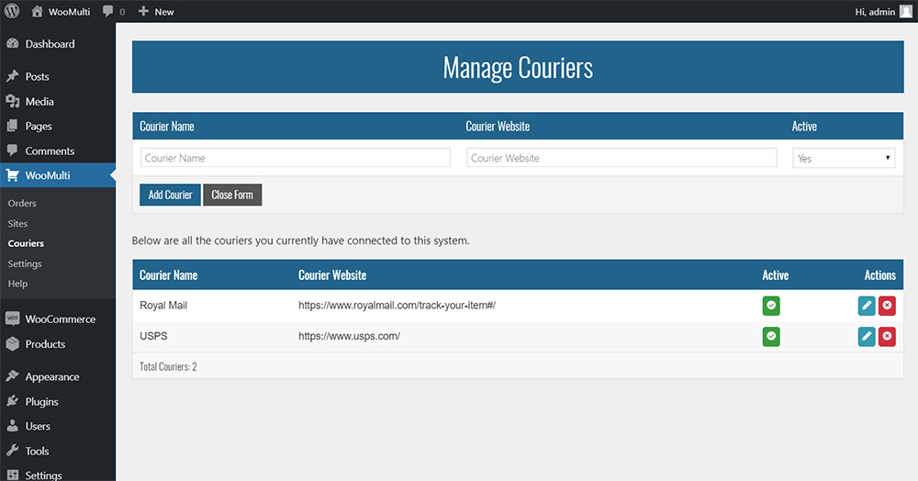Image resolution: width=918 pixels, height=481 pixels.
Task: Delete the Royal Mail courier with red icon
Action: [887, 306]
